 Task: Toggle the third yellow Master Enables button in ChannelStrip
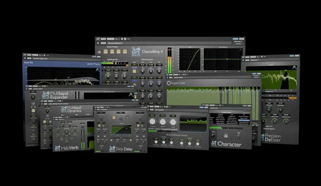click(118, 51)
